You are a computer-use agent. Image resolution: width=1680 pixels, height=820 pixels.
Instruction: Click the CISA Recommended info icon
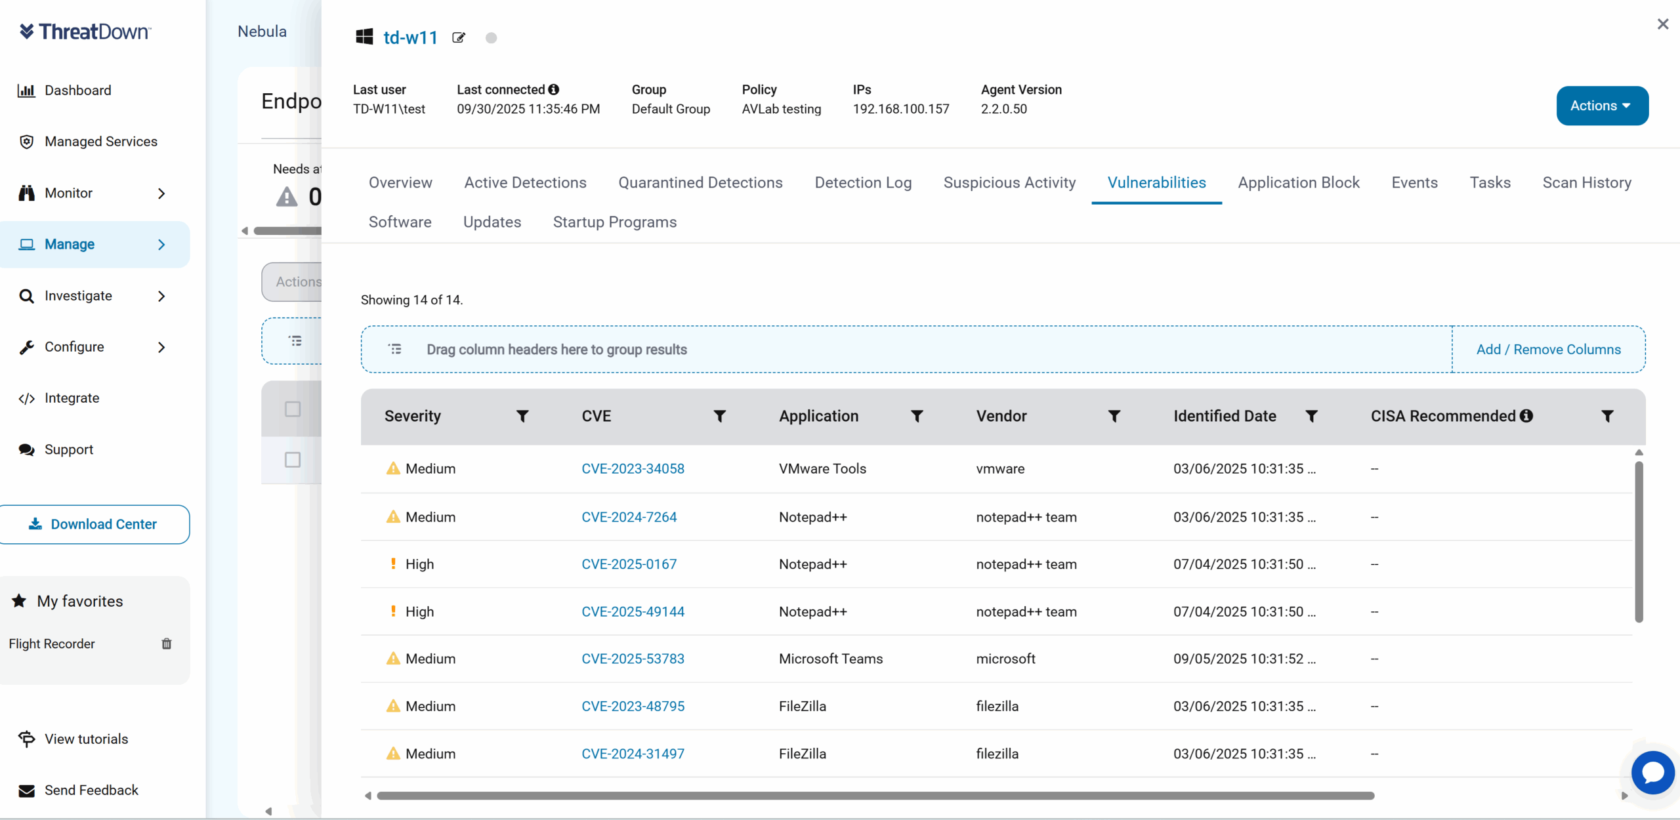click(x=1526, y=416)
